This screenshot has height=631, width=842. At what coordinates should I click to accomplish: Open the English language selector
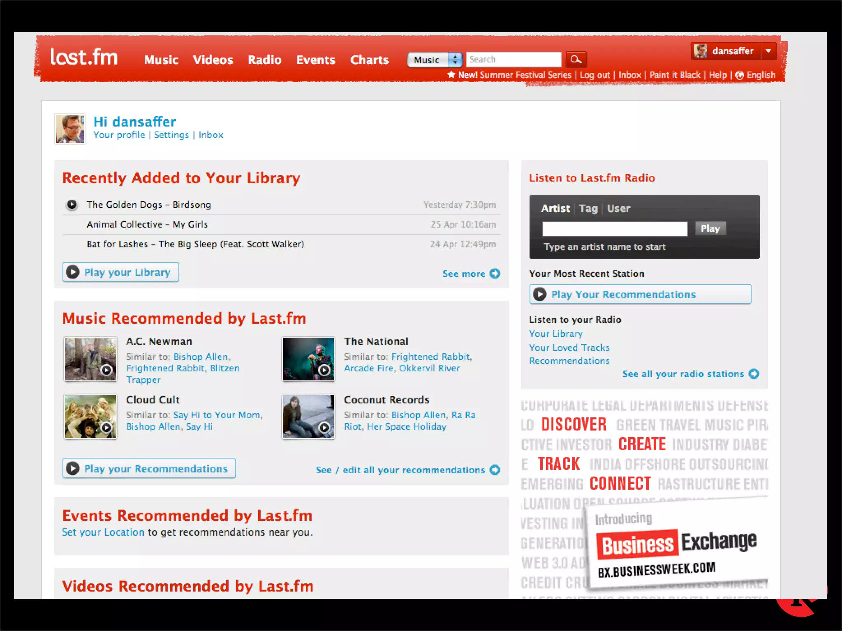point(761,75)
